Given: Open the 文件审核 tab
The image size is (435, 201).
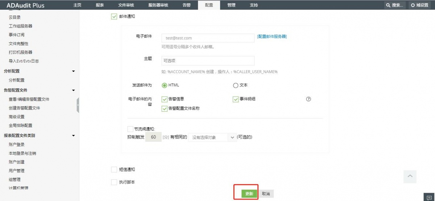Looking at the screenshot, I should click(126, 5).
